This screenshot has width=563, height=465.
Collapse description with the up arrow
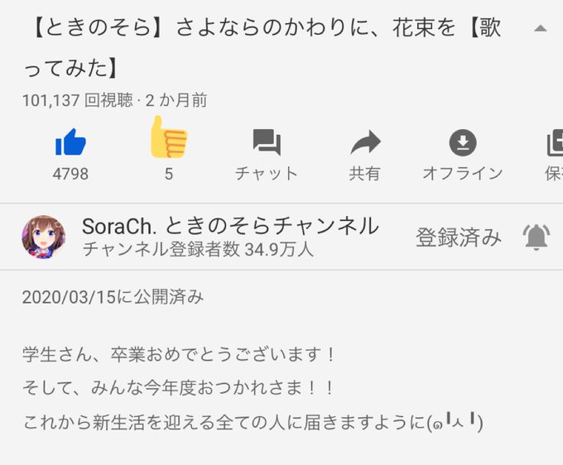click(540, 29)
